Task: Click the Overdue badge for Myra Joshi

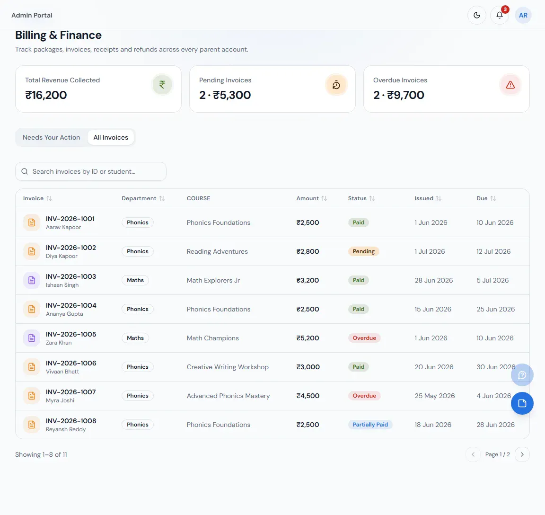Action: [364, 396]
